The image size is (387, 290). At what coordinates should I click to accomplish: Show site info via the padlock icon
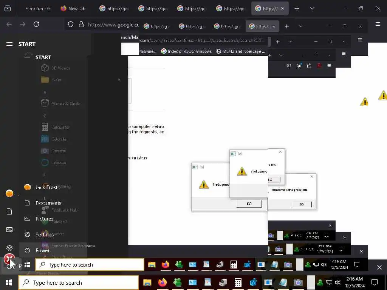[x=81, y=25]
